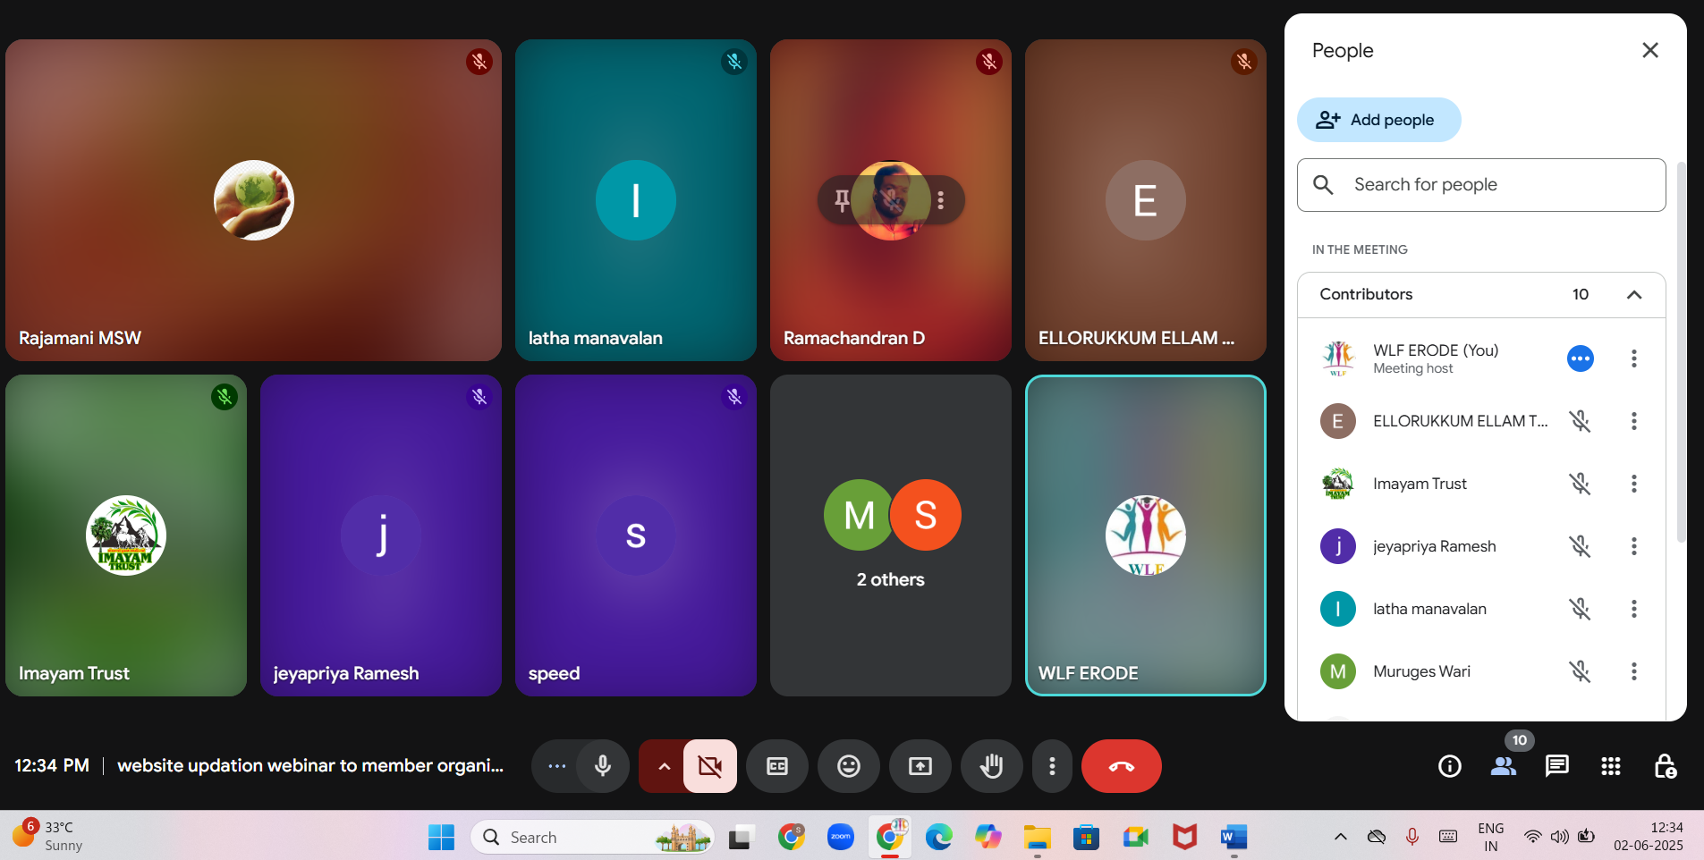
Task: Turn on the camera
Action: point(710,766)
